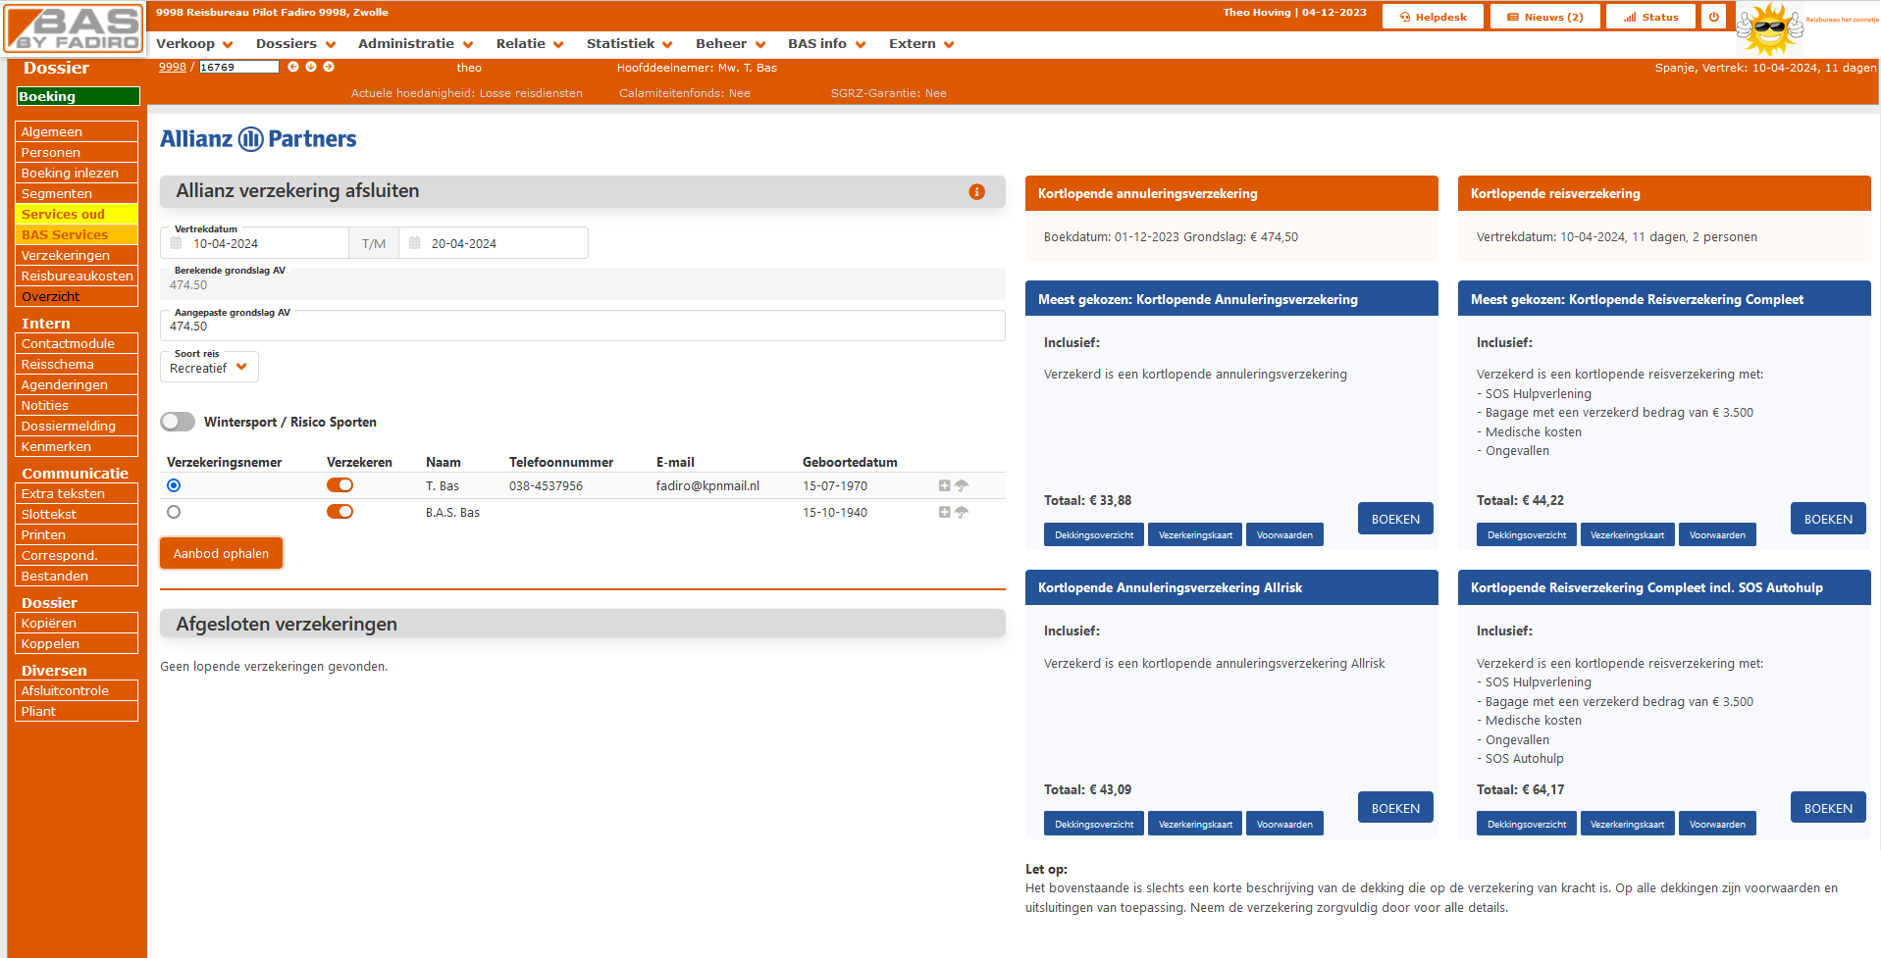1881x958 pixels.
Task: Click the Vertrekdatum 10-04-2024 field
Action: (x=254, y=243)
